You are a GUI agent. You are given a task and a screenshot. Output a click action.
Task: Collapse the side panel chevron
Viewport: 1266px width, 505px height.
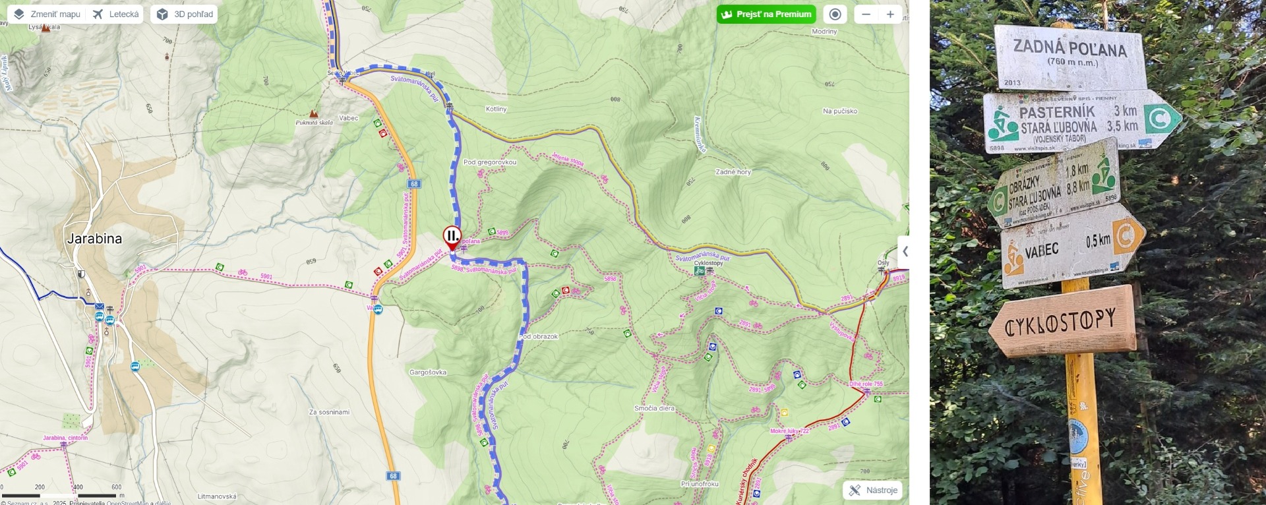tap(904, 251)
